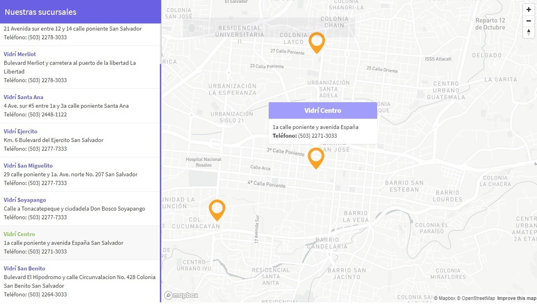
Task: Select the Vidrí San Benito branch name
Action: pos(24,268)
